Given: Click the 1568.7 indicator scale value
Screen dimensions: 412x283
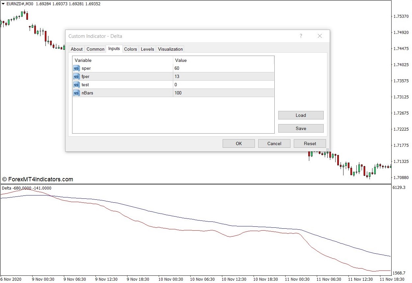Looking at the screenshot, I should coord(398,273).
